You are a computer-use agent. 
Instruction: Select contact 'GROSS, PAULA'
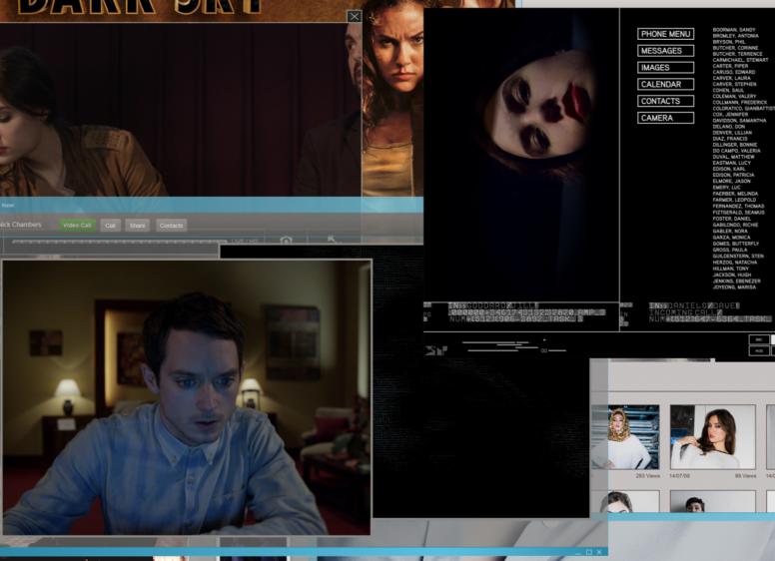730,250
